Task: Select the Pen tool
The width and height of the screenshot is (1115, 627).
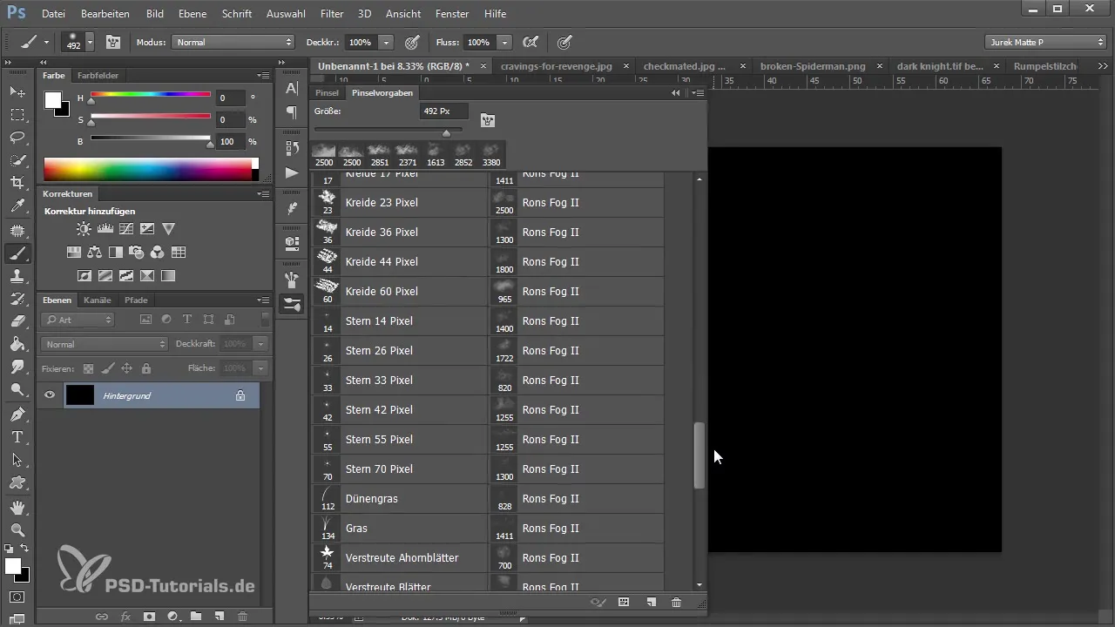Action: 17,415
